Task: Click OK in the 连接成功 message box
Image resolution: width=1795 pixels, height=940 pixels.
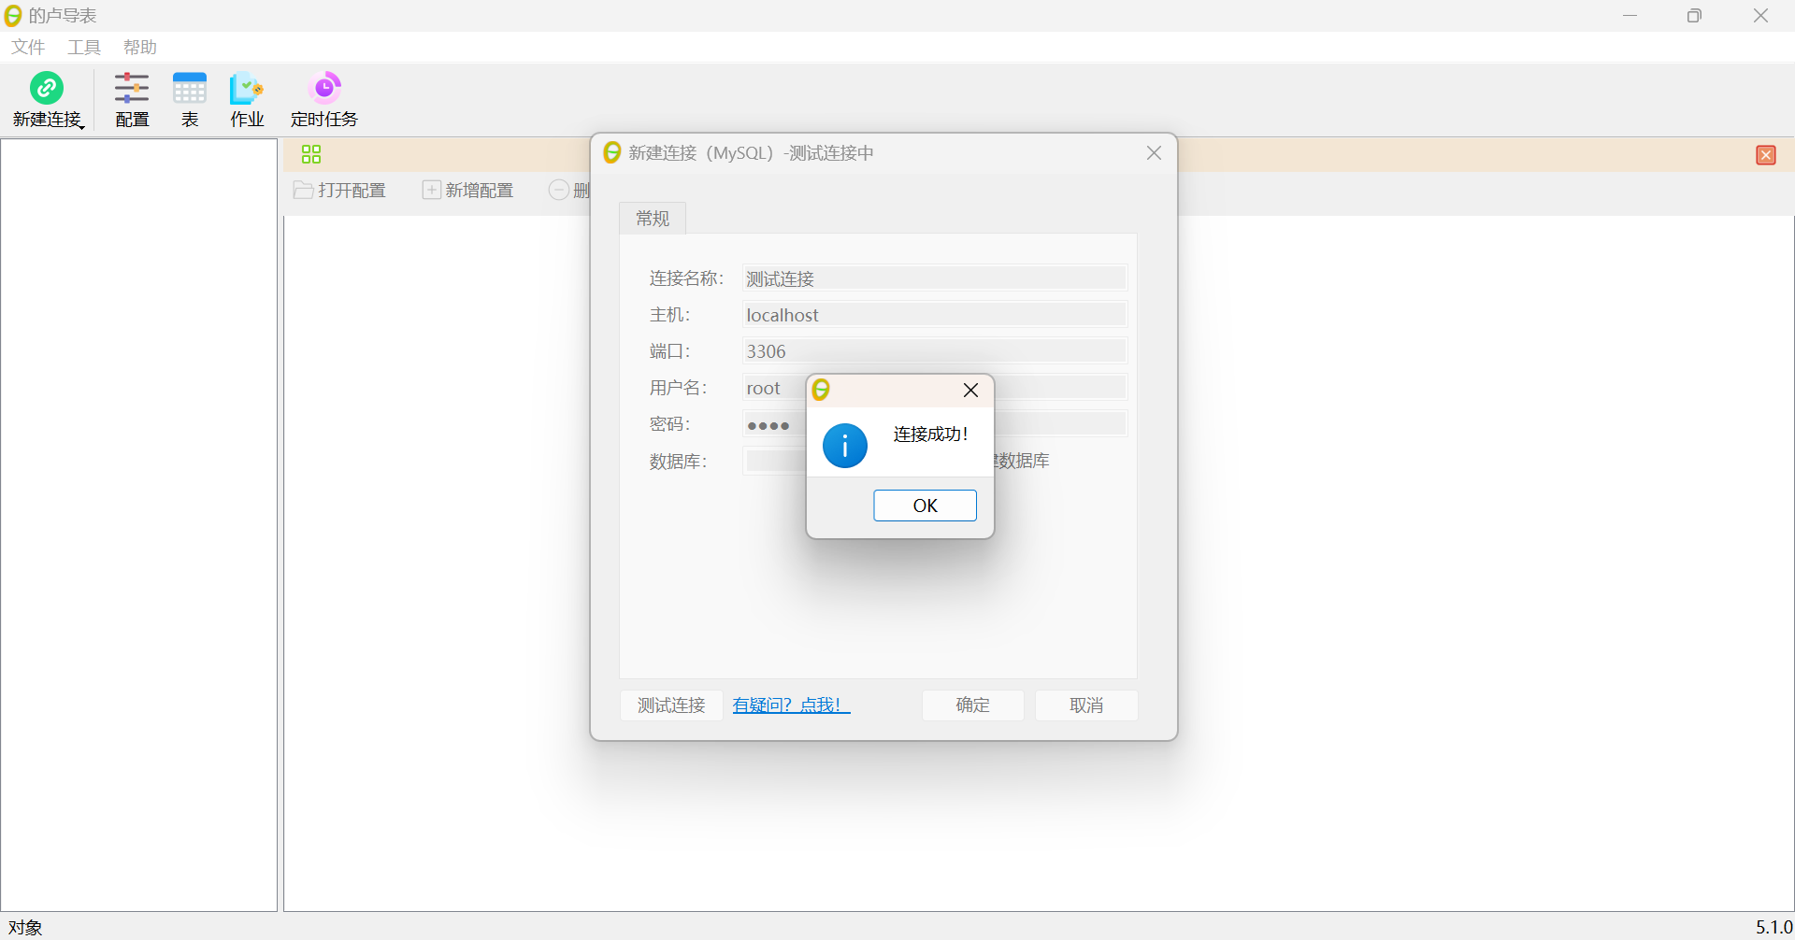Action: pyautogui.click(x=925, y=506)
